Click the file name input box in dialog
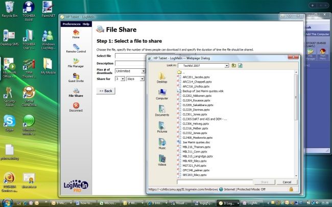This screenshot has height=207, width=332. coord(215,182)
